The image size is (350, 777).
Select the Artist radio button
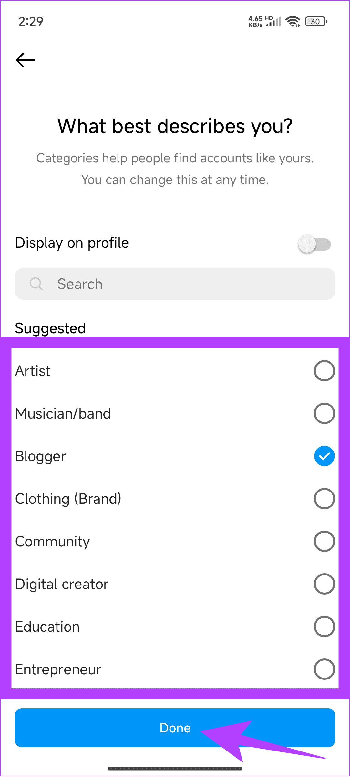click(324, 371)
